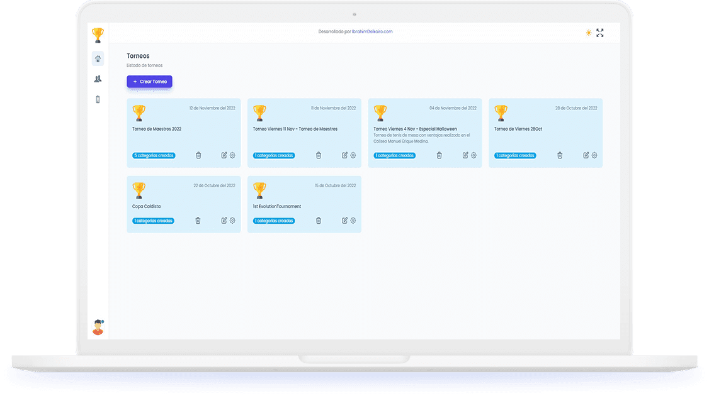Click the 5 categorías creadas badge
The image size is (709, 396).
[x=154, y=155]
